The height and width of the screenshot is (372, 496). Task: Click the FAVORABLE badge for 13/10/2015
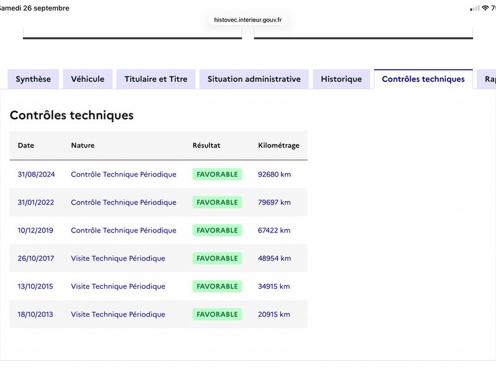point(217,286)
